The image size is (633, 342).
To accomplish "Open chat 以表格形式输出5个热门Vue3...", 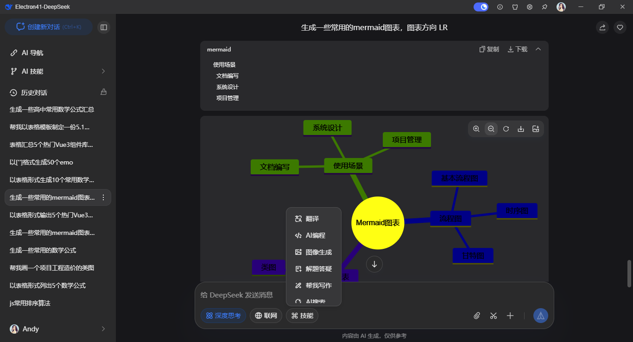I will (58, 215).
